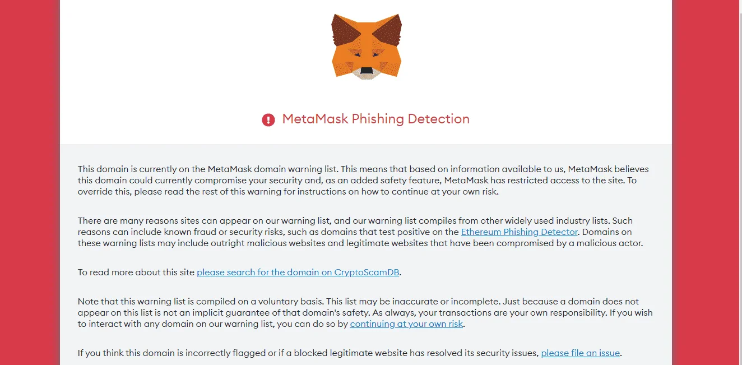Click the red margin right of the card
Screen dimensions: 742x365
[x=704, y=182]
